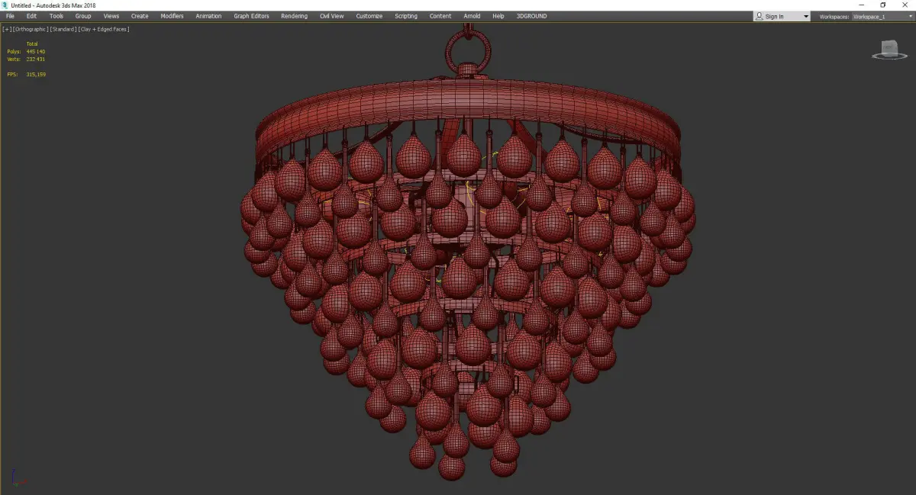Click the Workspaces: label

pyautogui.click(x=834, y=16)
